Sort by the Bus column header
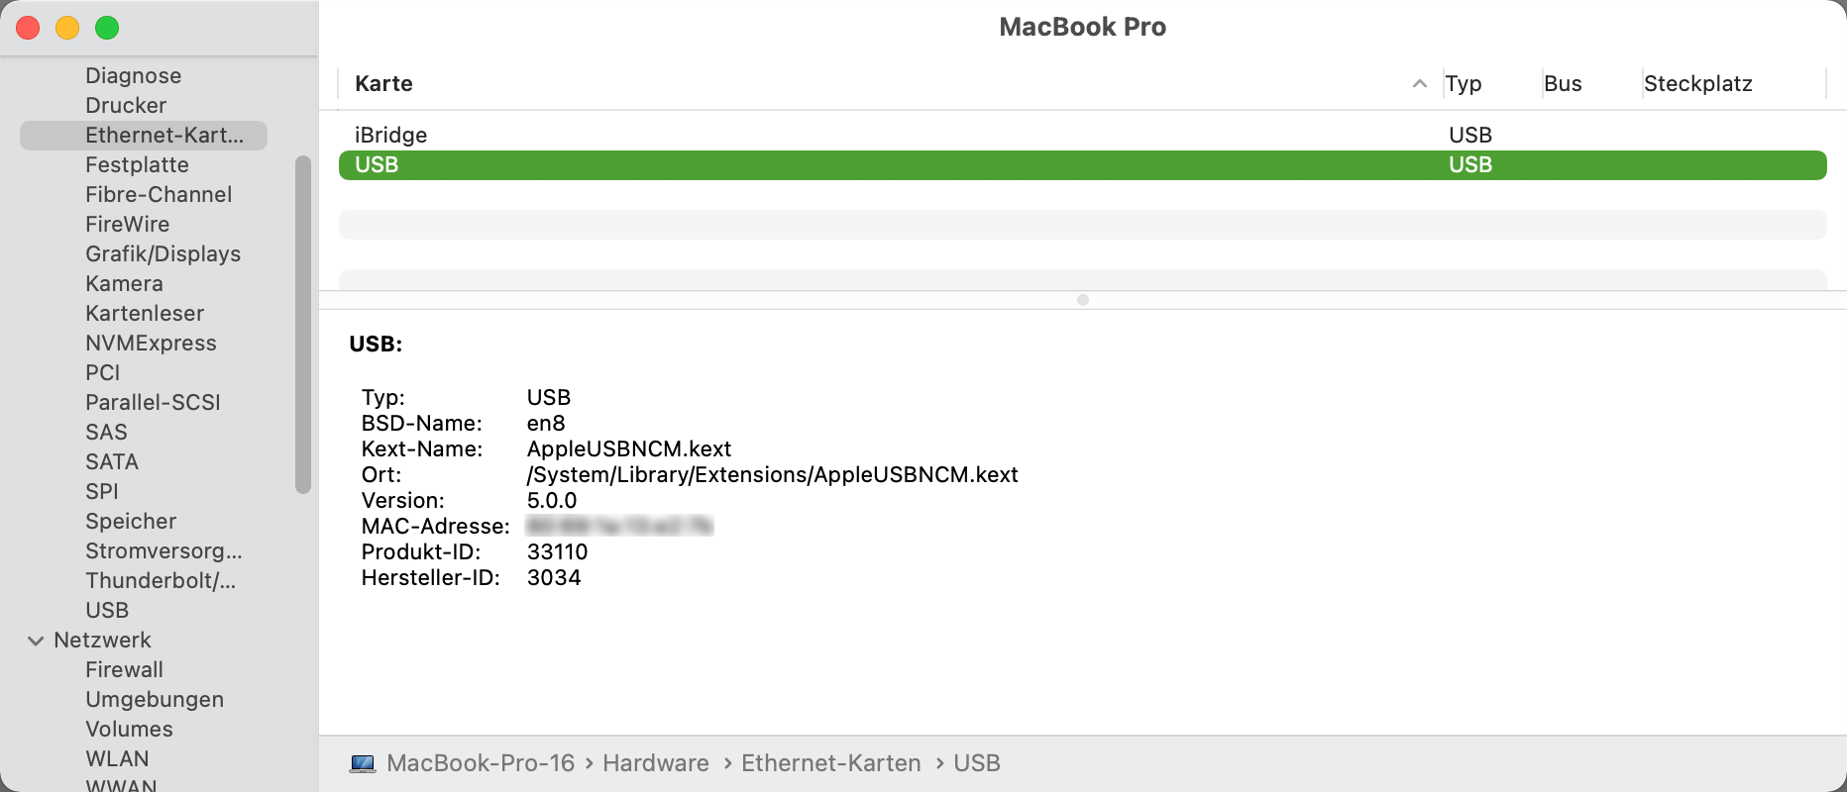1847x792 pixels. pyautogui.click(x=1562, y=84)
